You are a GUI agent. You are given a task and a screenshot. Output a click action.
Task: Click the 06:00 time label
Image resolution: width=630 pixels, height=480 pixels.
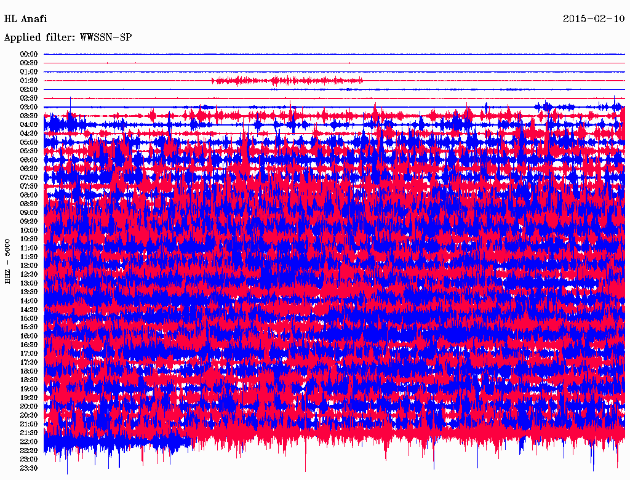pos(28,160)
